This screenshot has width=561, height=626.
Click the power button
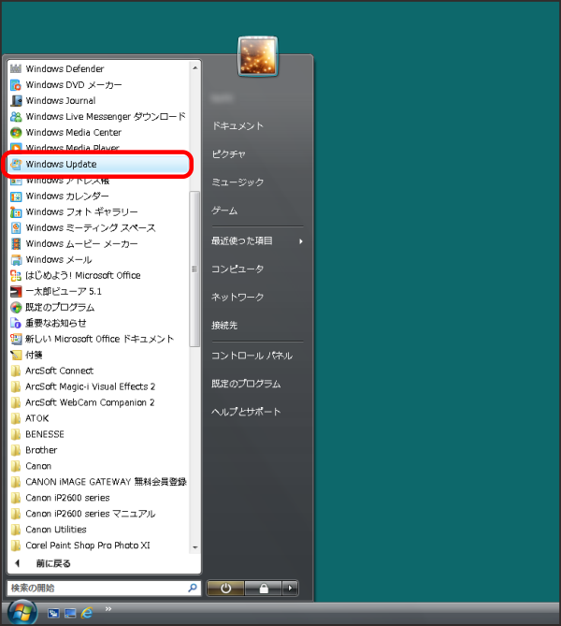point(225,588)
